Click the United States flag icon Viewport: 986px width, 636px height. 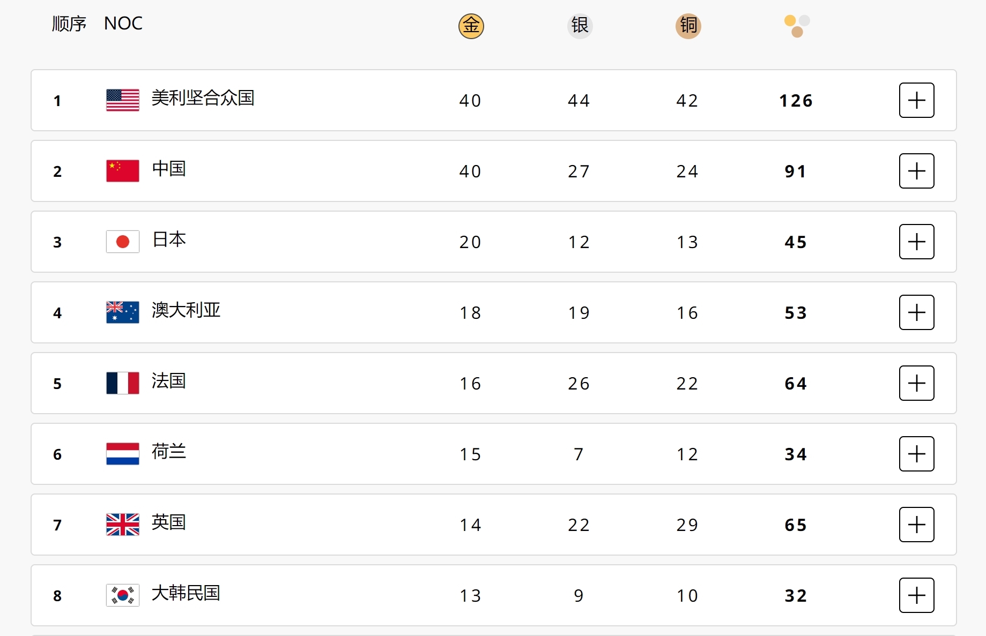click(x=122, y=100)
